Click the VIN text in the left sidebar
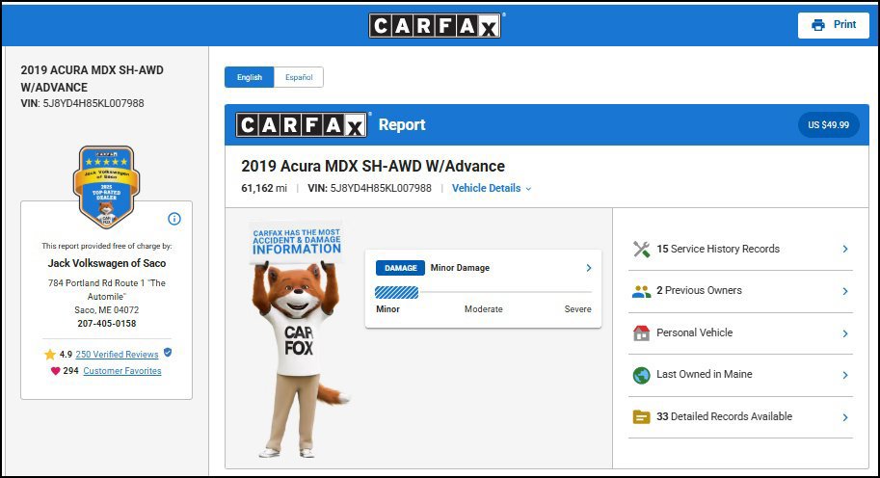Image resolution: width=880 pixels, height=478 pixels. pyautogui.click(x=83, y=103)
